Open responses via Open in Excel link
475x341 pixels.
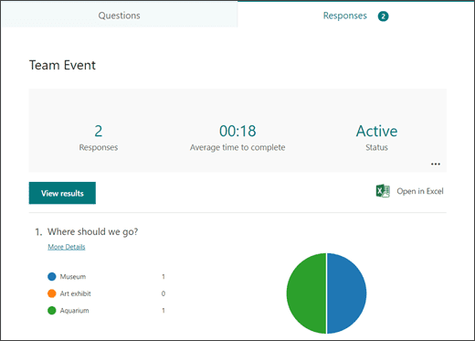coord(420,191)
